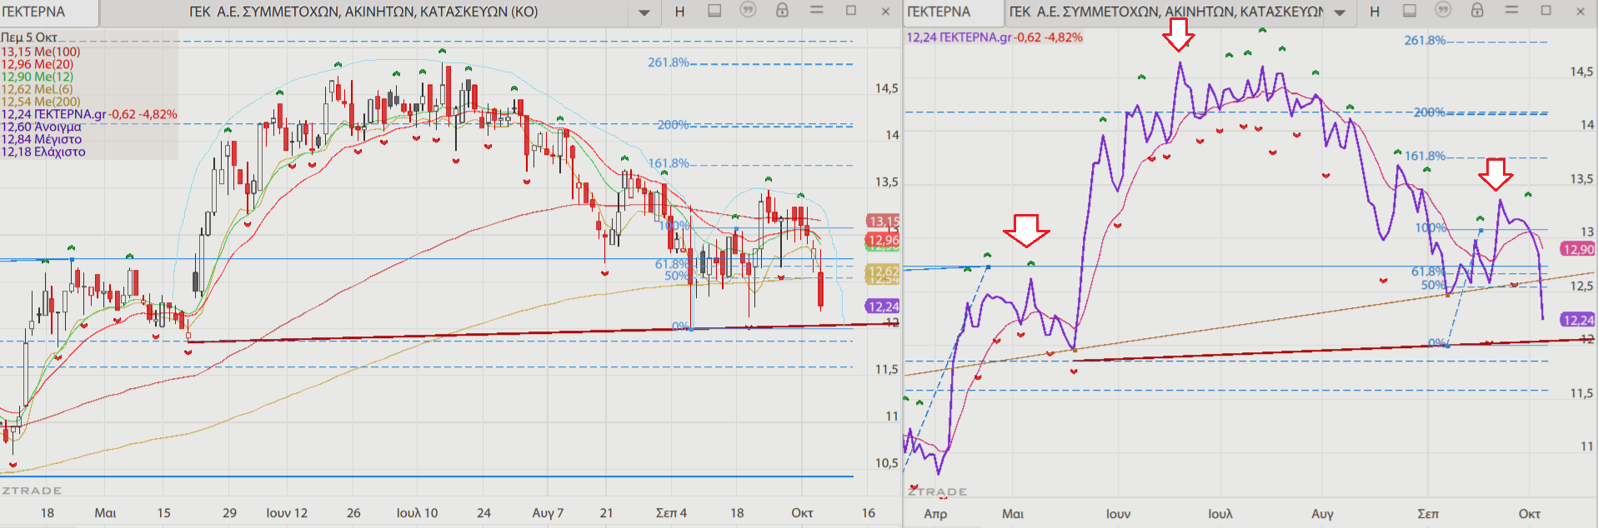1598x528 pixels.
Task: Close the left chart window
Action: [x=885, y=12]
